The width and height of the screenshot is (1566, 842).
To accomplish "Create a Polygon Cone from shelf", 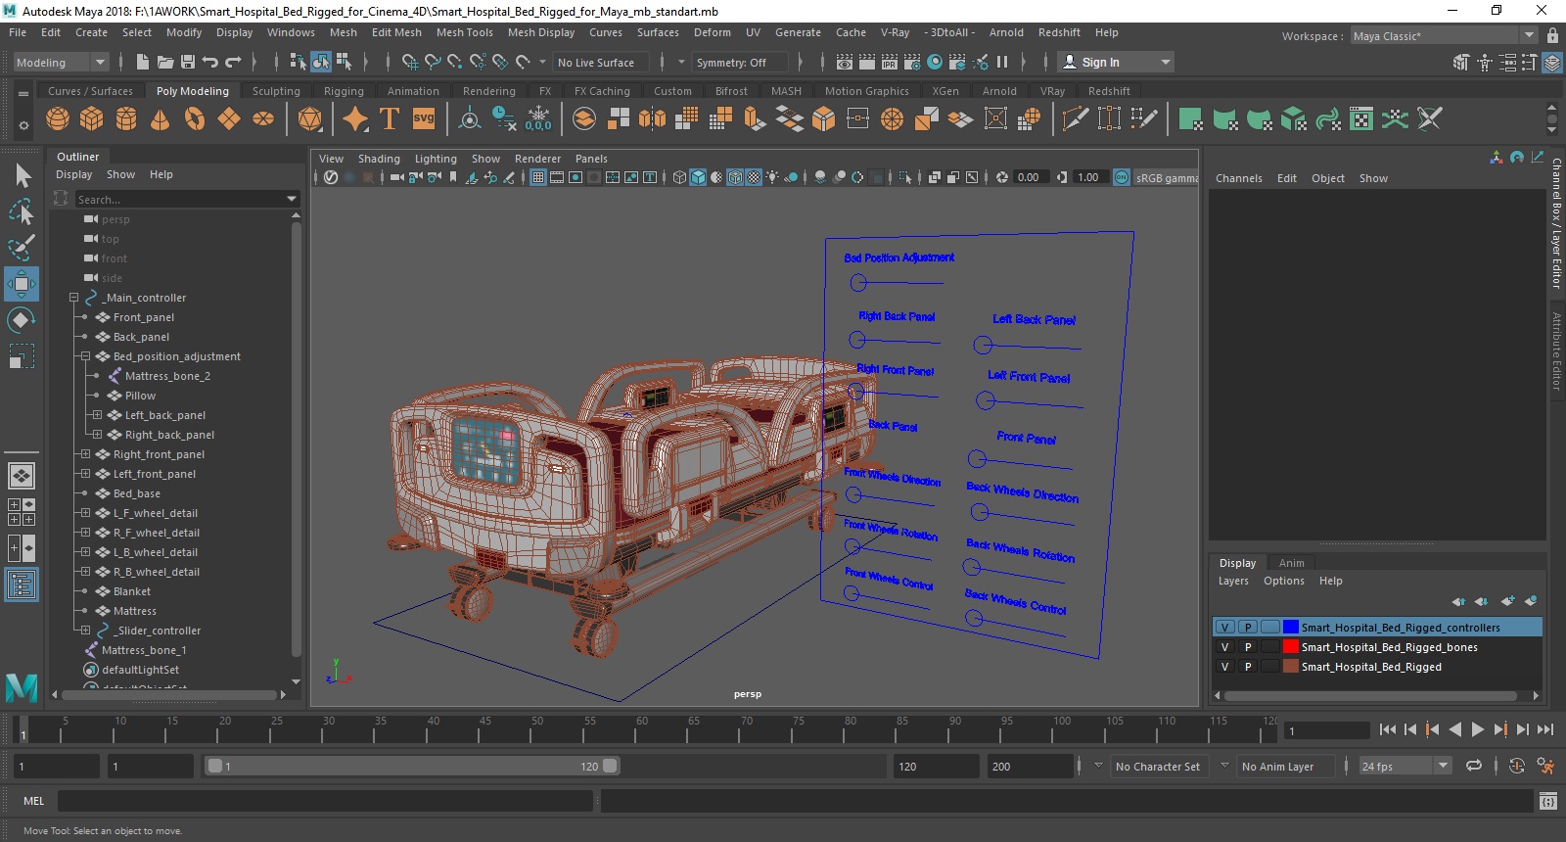I will click(160, 119).
